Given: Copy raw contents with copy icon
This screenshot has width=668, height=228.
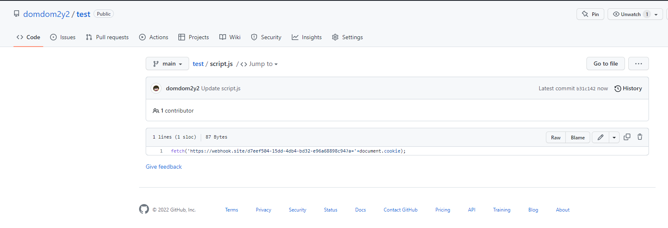Looking at the screenshot, I should point(627,137).
